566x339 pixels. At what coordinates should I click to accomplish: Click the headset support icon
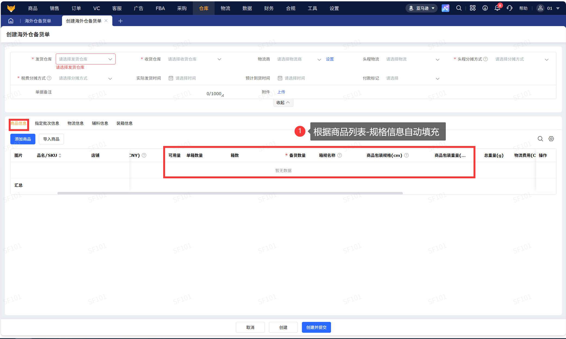[509, 8]
